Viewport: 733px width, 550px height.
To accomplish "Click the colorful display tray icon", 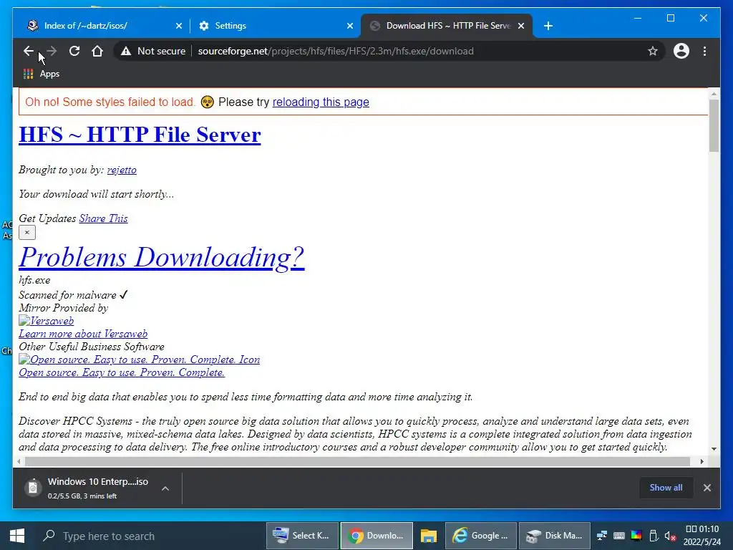I will [636, 536].
